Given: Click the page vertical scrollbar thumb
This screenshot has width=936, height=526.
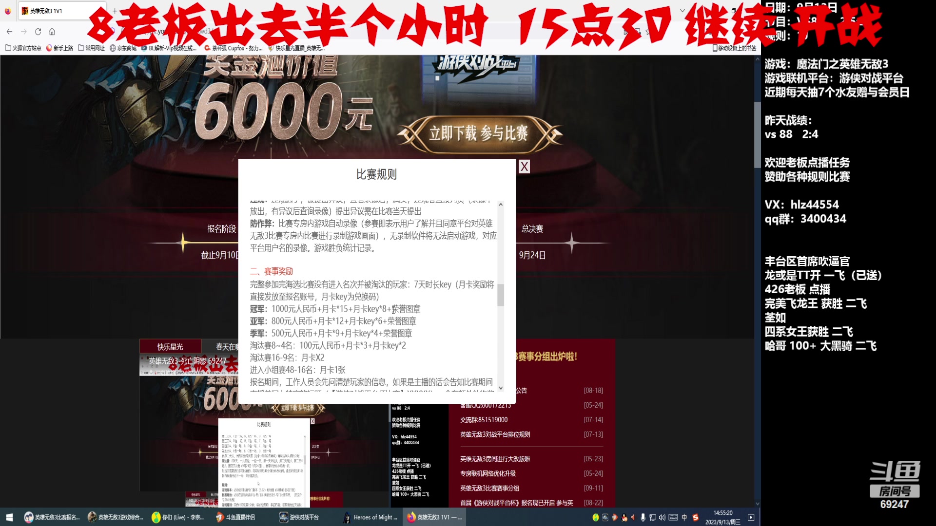Looking at the screenshot, I should click(757, 134).
